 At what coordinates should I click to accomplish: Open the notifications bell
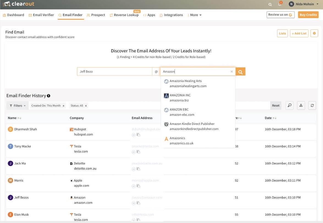pos(280,4)
